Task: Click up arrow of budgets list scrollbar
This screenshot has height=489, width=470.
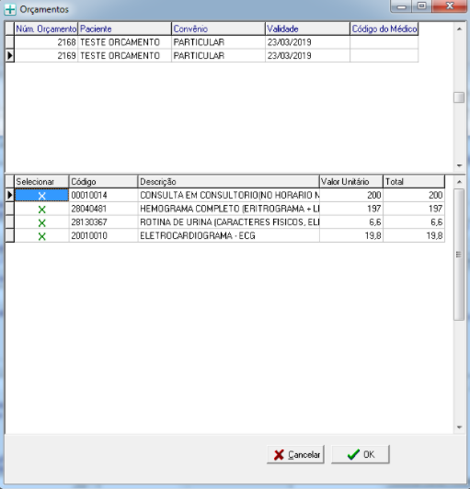Action: point(459,29)
